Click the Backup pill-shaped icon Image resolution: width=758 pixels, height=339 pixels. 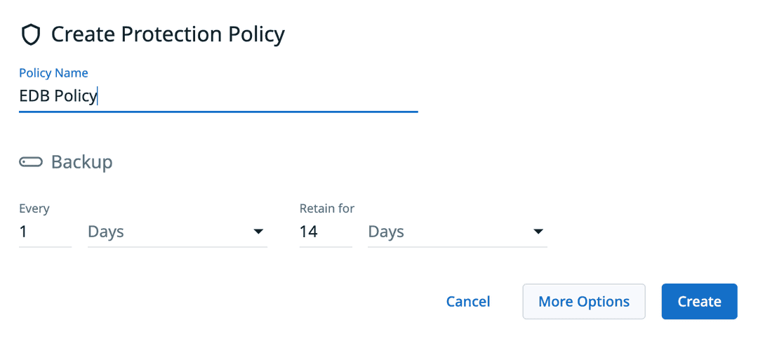pyautogui.click(x=32, y=162)
